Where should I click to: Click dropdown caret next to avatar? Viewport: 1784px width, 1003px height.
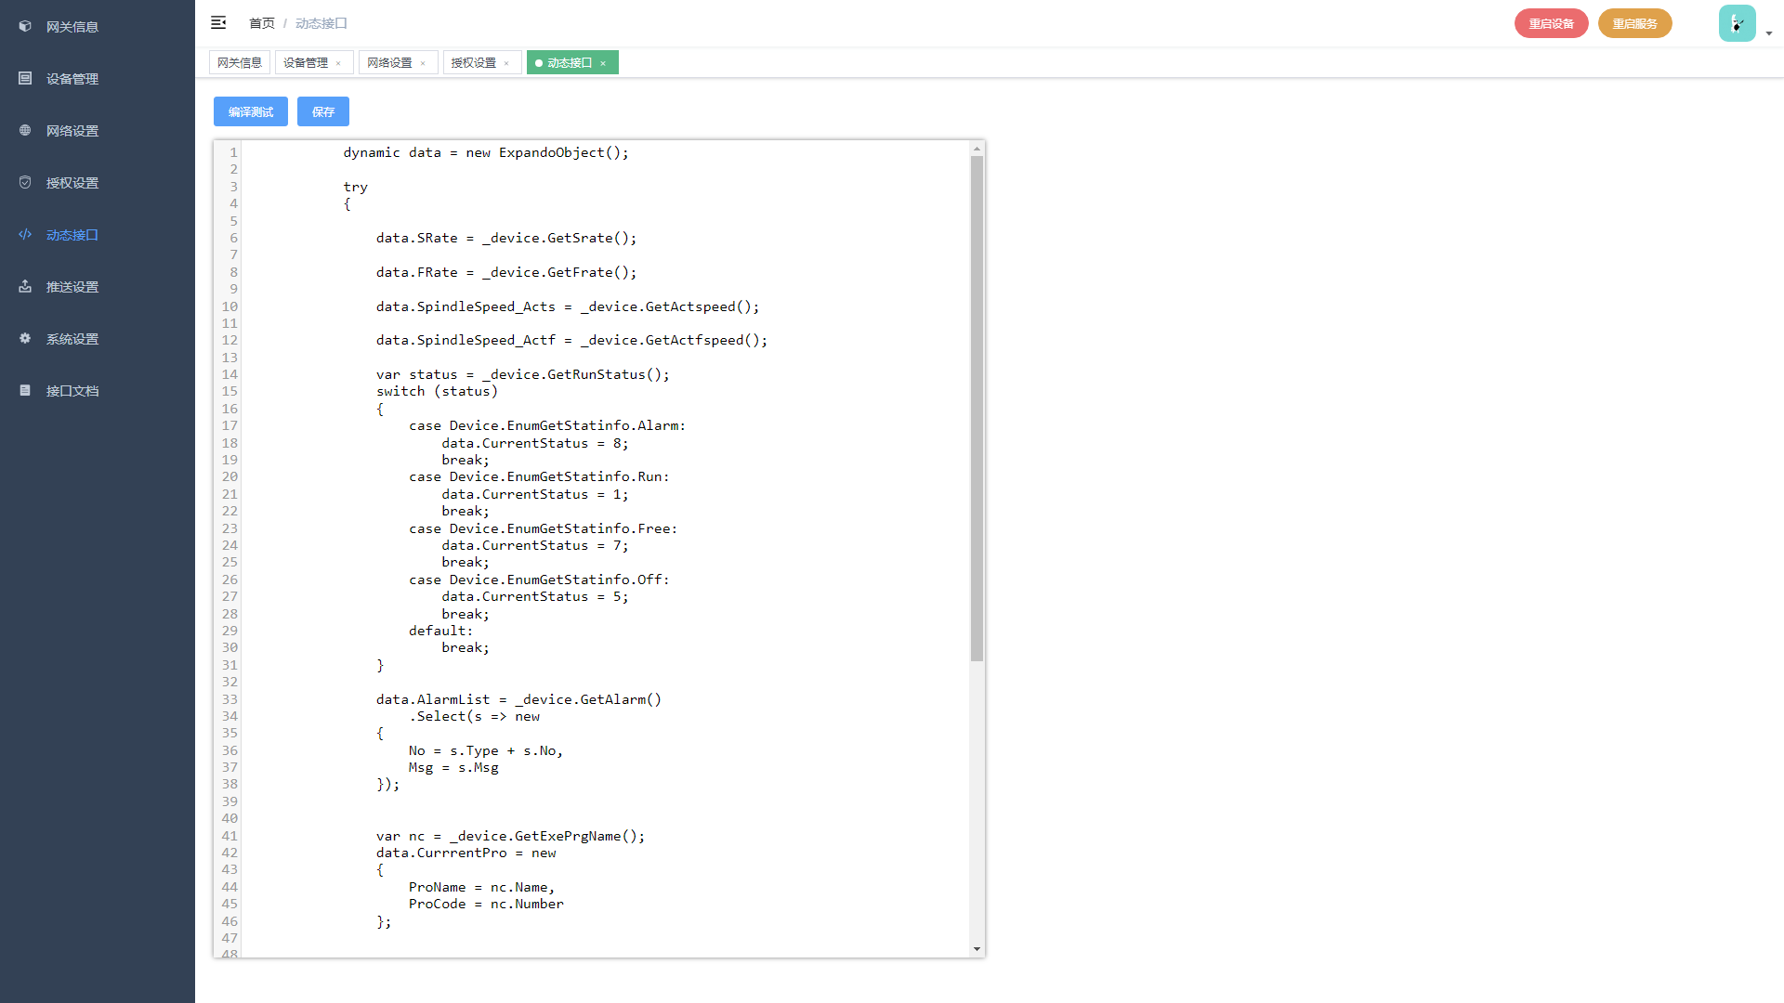(x=1769, y=33)
